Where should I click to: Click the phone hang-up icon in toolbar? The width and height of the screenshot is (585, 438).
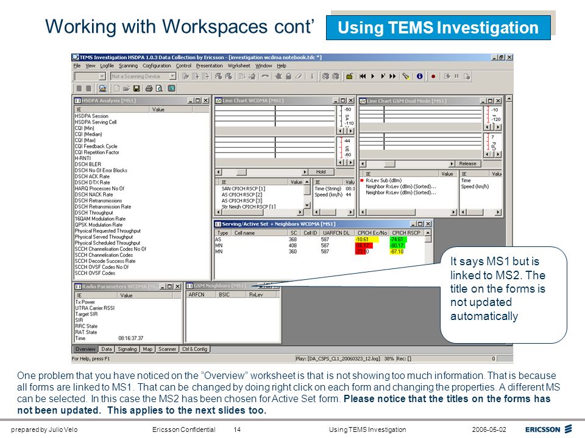pyautogui.click(x=265, y=77)
